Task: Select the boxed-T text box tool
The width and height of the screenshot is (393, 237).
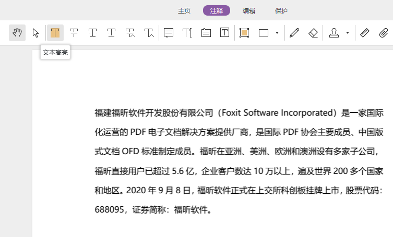Action: 225,33
